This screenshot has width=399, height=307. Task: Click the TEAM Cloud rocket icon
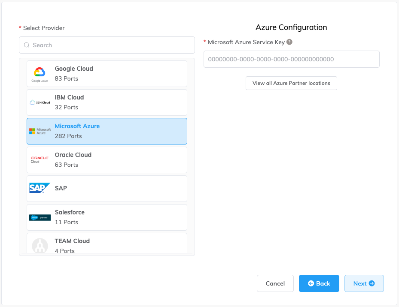coord(40,246)
